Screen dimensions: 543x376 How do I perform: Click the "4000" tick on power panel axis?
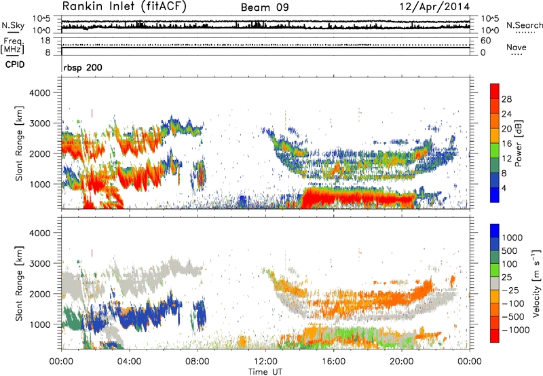tap(39, 93)
